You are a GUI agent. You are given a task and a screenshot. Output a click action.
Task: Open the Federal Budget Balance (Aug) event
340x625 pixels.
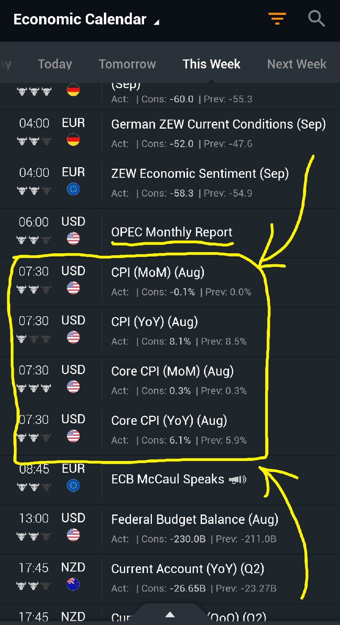(x=195, y=520)
